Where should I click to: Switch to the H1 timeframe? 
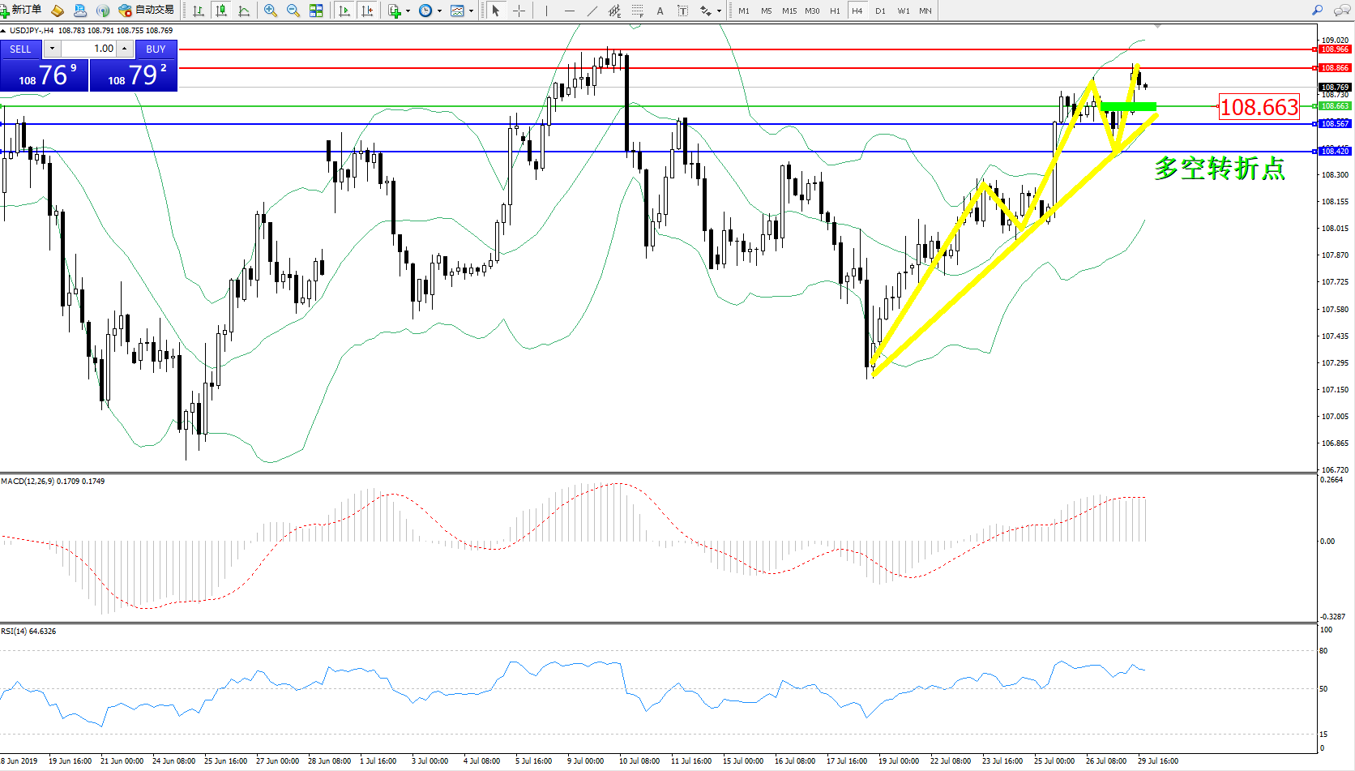[835, 11]
